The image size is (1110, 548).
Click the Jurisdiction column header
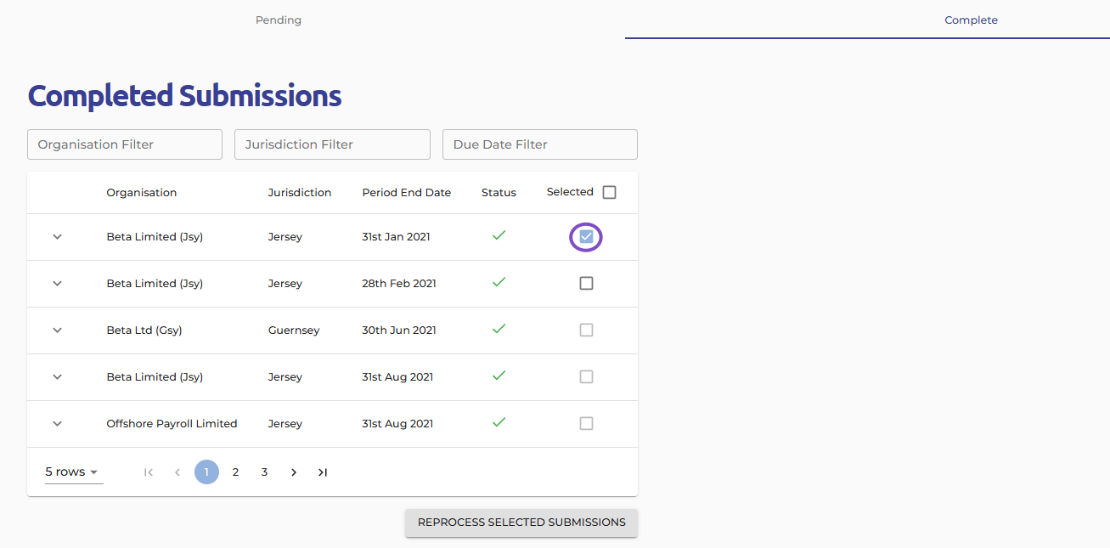[x=300, y=193]
